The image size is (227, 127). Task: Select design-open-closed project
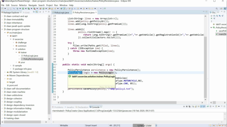point(16,115)
